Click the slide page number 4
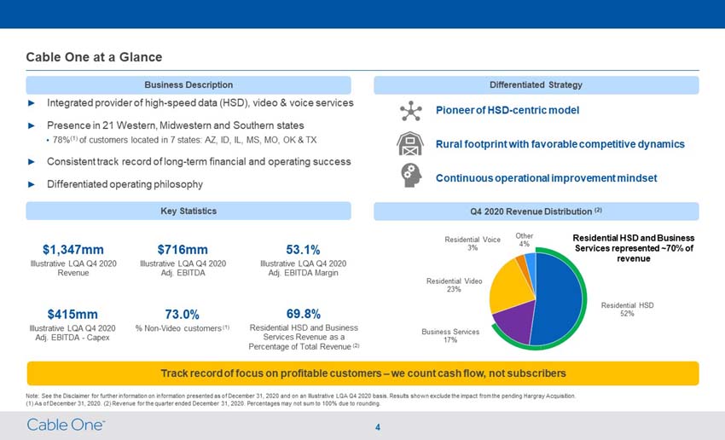The height and width of the screenshot is (440, 725). tap(378, 427)
